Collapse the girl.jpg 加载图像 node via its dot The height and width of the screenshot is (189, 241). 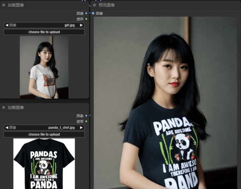(x=4, y=5)
